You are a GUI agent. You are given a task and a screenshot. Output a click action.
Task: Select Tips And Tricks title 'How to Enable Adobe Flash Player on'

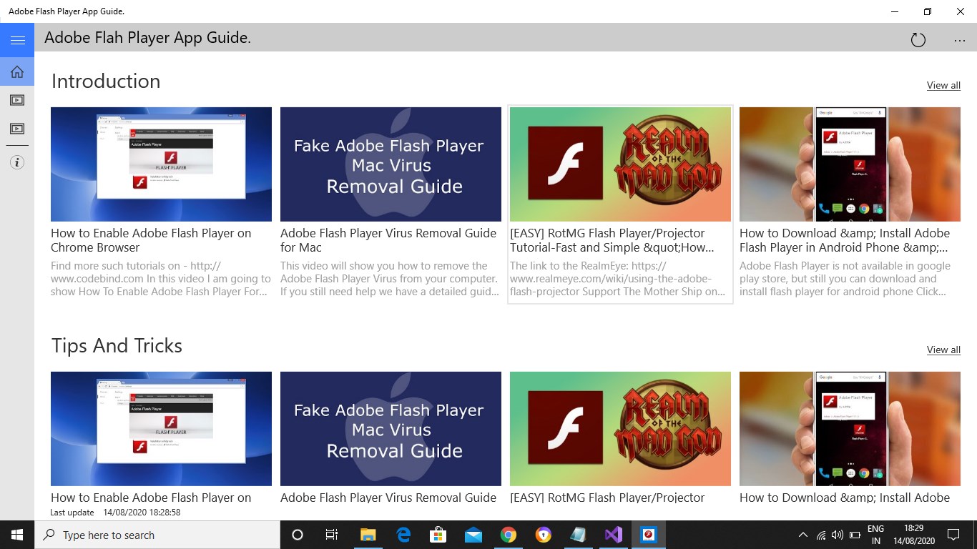pyautogui.click(x=151, y=498)
